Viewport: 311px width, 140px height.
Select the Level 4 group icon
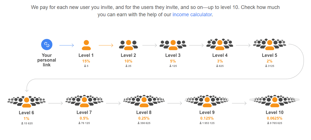pyautogui.click(x=220, y=45)
